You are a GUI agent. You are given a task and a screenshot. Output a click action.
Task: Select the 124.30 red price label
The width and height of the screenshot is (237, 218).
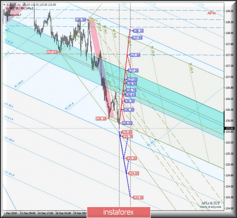point(138,198)
